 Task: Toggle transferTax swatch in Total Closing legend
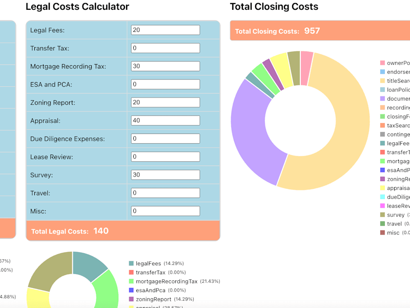tap(382, 152)
